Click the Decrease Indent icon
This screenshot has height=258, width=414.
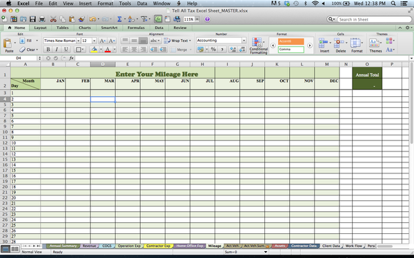click(x=154, y=50)
